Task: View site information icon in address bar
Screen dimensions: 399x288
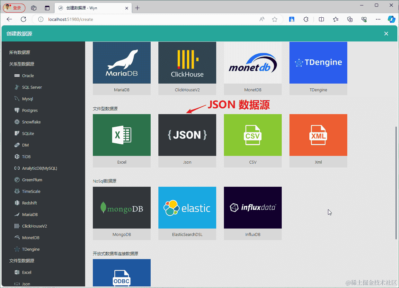Action: pyautogui.click(x=41, y=19)
